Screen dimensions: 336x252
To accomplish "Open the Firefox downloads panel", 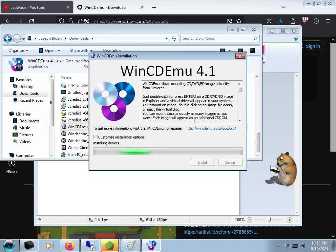I will click(x=281, y=21).
